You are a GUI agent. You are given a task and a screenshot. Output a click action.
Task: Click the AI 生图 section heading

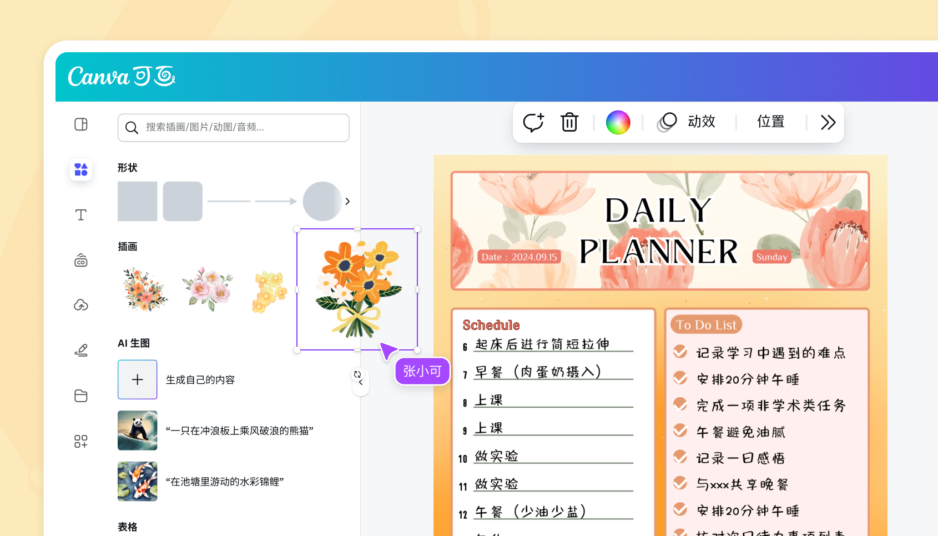pos(134,343)
